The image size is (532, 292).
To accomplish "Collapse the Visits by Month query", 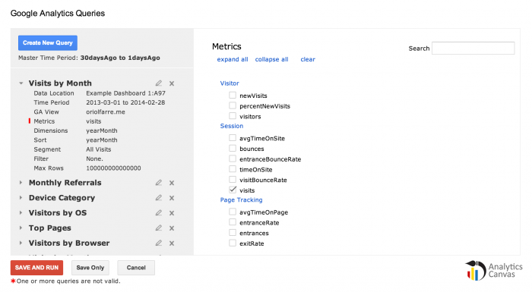I will tap(21, 83).
